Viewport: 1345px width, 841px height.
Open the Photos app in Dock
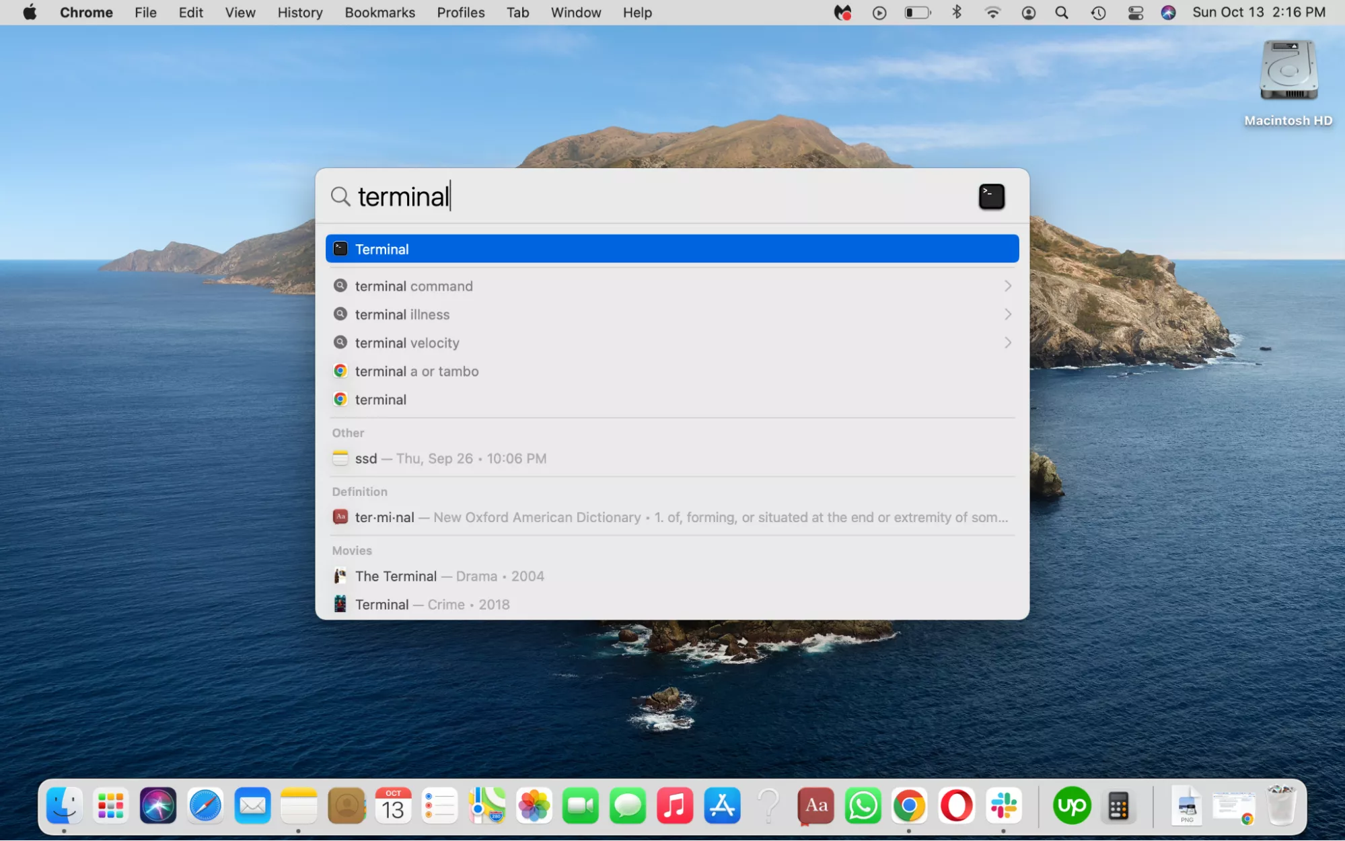(x=534, y=805)
